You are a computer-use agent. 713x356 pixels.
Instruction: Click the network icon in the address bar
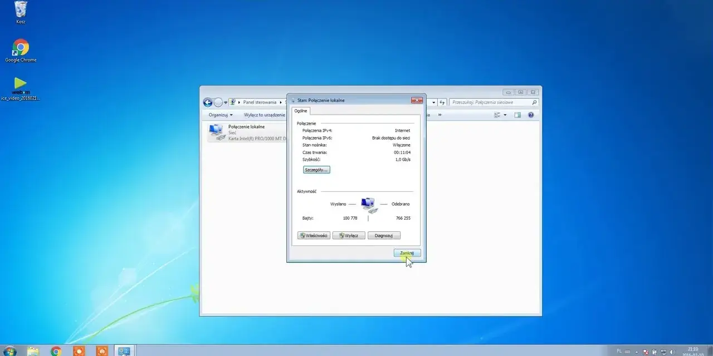[233, 102]
